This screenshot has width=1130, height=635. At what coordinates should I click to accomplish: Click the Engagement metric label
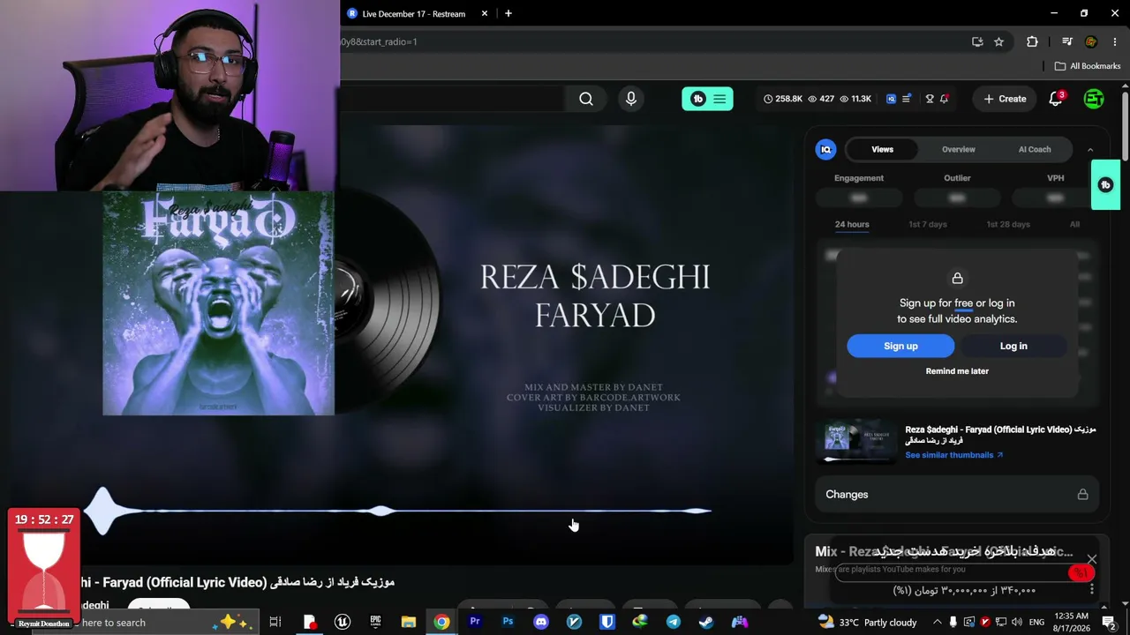click(859, 178)
